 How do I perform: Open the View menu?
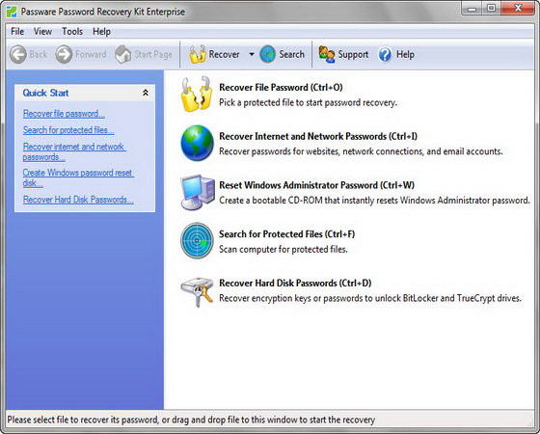(x=42, y=31)
